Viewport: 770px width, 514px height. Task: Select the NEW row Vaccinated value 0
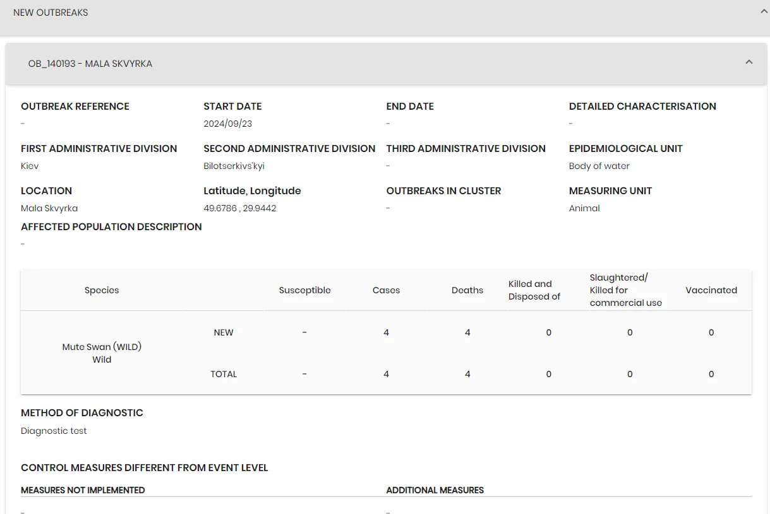711,332
